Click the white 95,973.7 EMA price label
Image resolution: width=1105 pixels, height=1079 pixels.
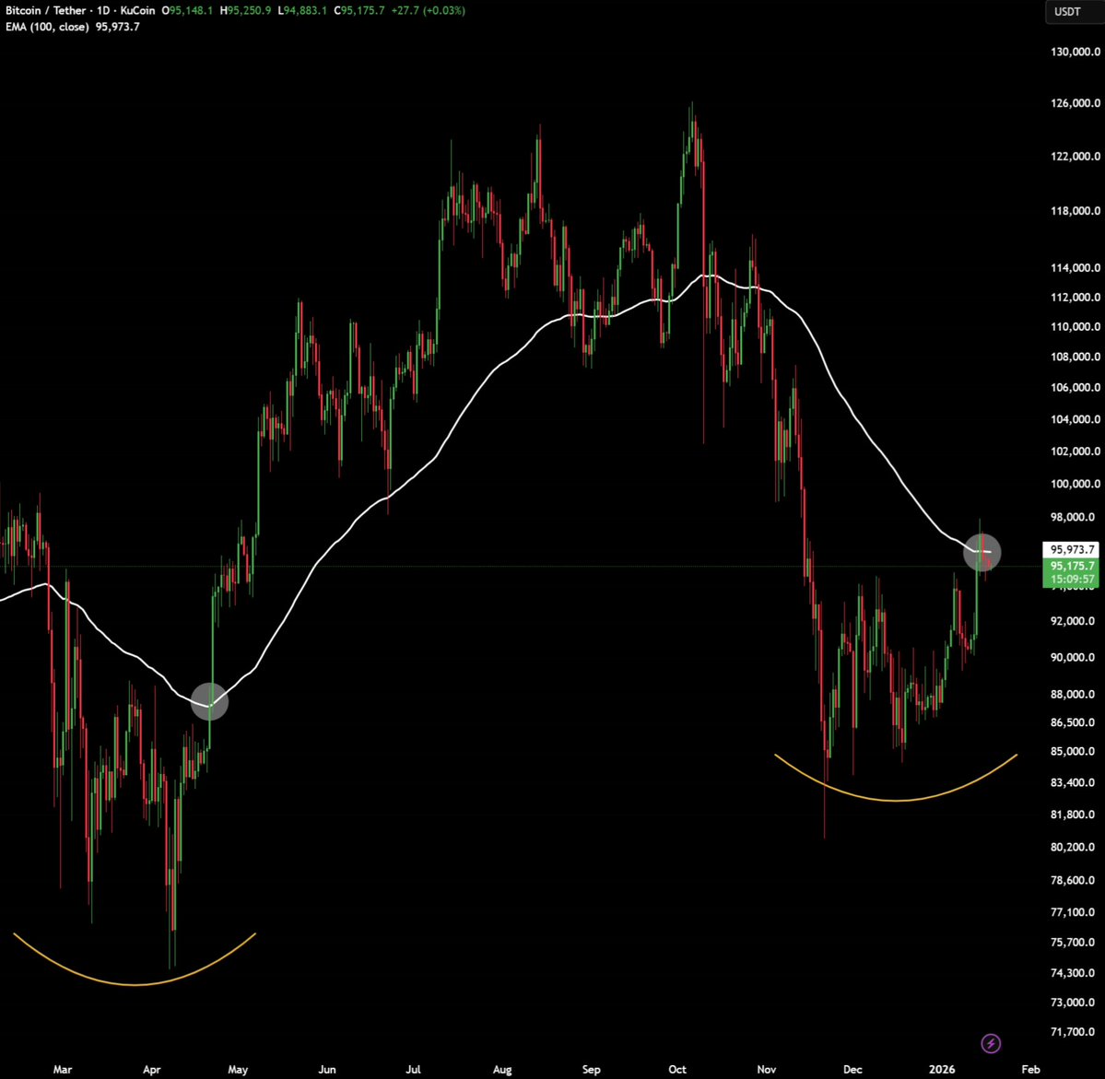click(1071, 550)
